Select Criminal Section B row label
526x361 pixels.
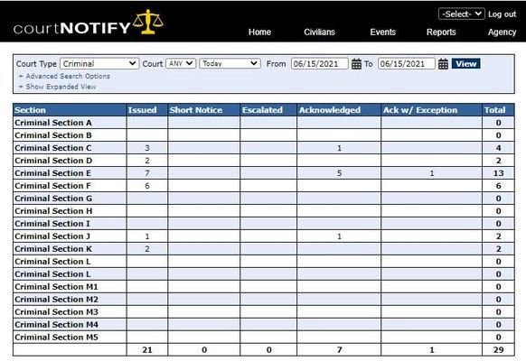pos(53,135)
